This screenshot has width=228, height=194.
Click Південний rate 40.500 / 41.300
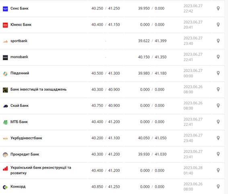tap(106, 74)
